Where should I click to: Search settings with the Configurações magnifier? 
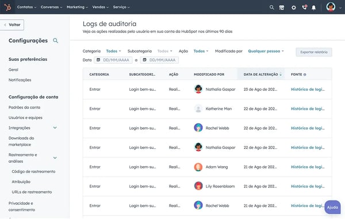coord(55,40)
